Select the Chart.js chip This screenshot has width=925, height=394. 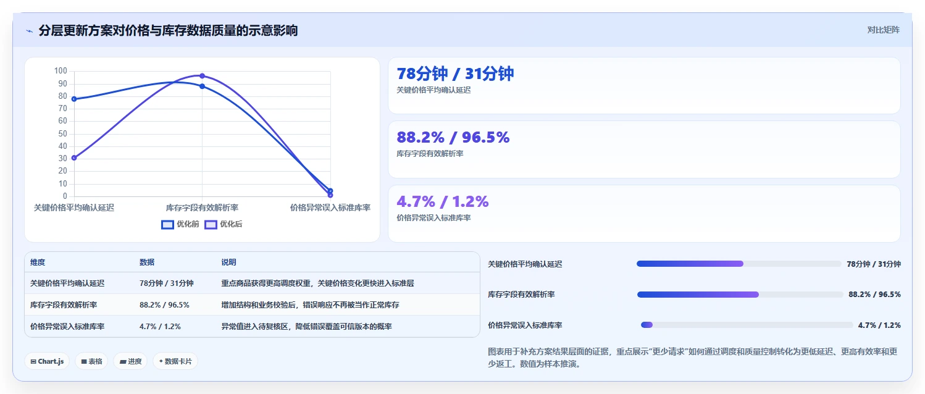(47, 361)
